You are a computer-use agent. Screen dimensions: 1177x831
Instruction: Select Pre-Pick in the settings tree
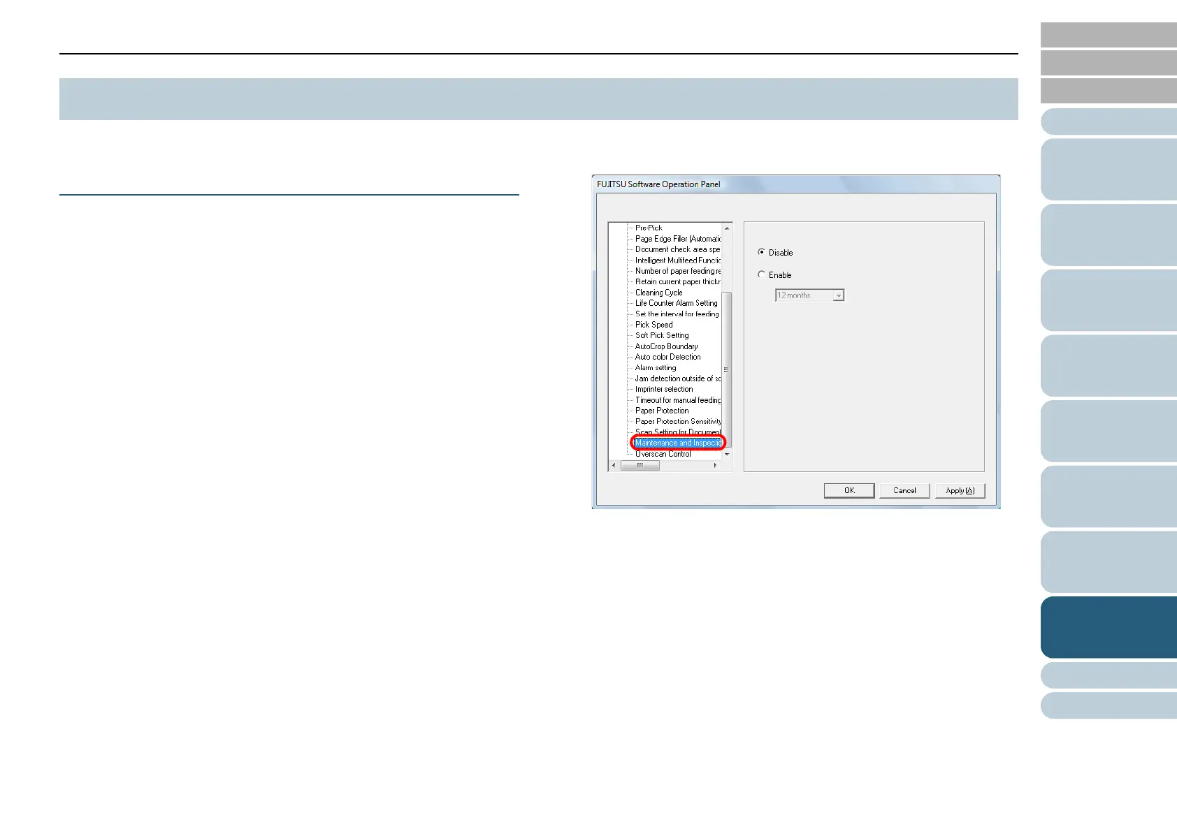[x=649, y=228]
